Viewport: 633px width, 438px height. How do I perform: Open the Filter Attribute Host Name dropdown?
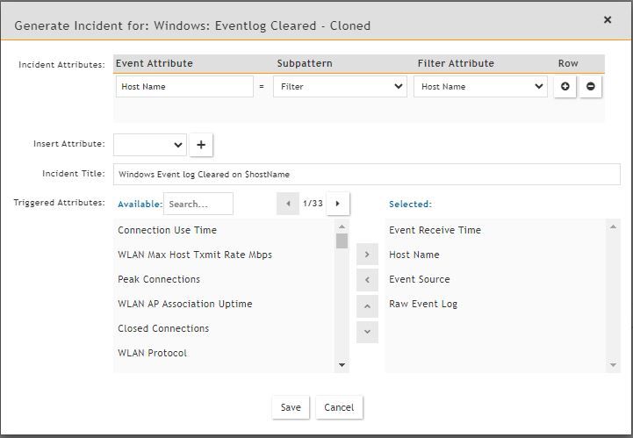click(x=480, y=87)
